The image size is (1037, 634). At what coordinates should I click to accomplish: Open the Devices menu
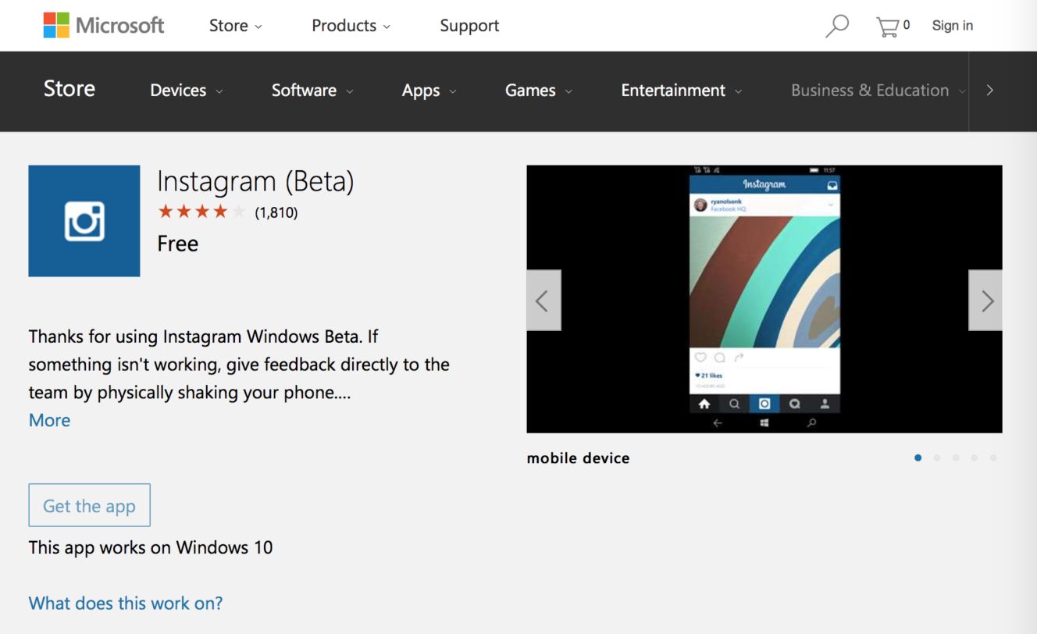click(187, 91)
